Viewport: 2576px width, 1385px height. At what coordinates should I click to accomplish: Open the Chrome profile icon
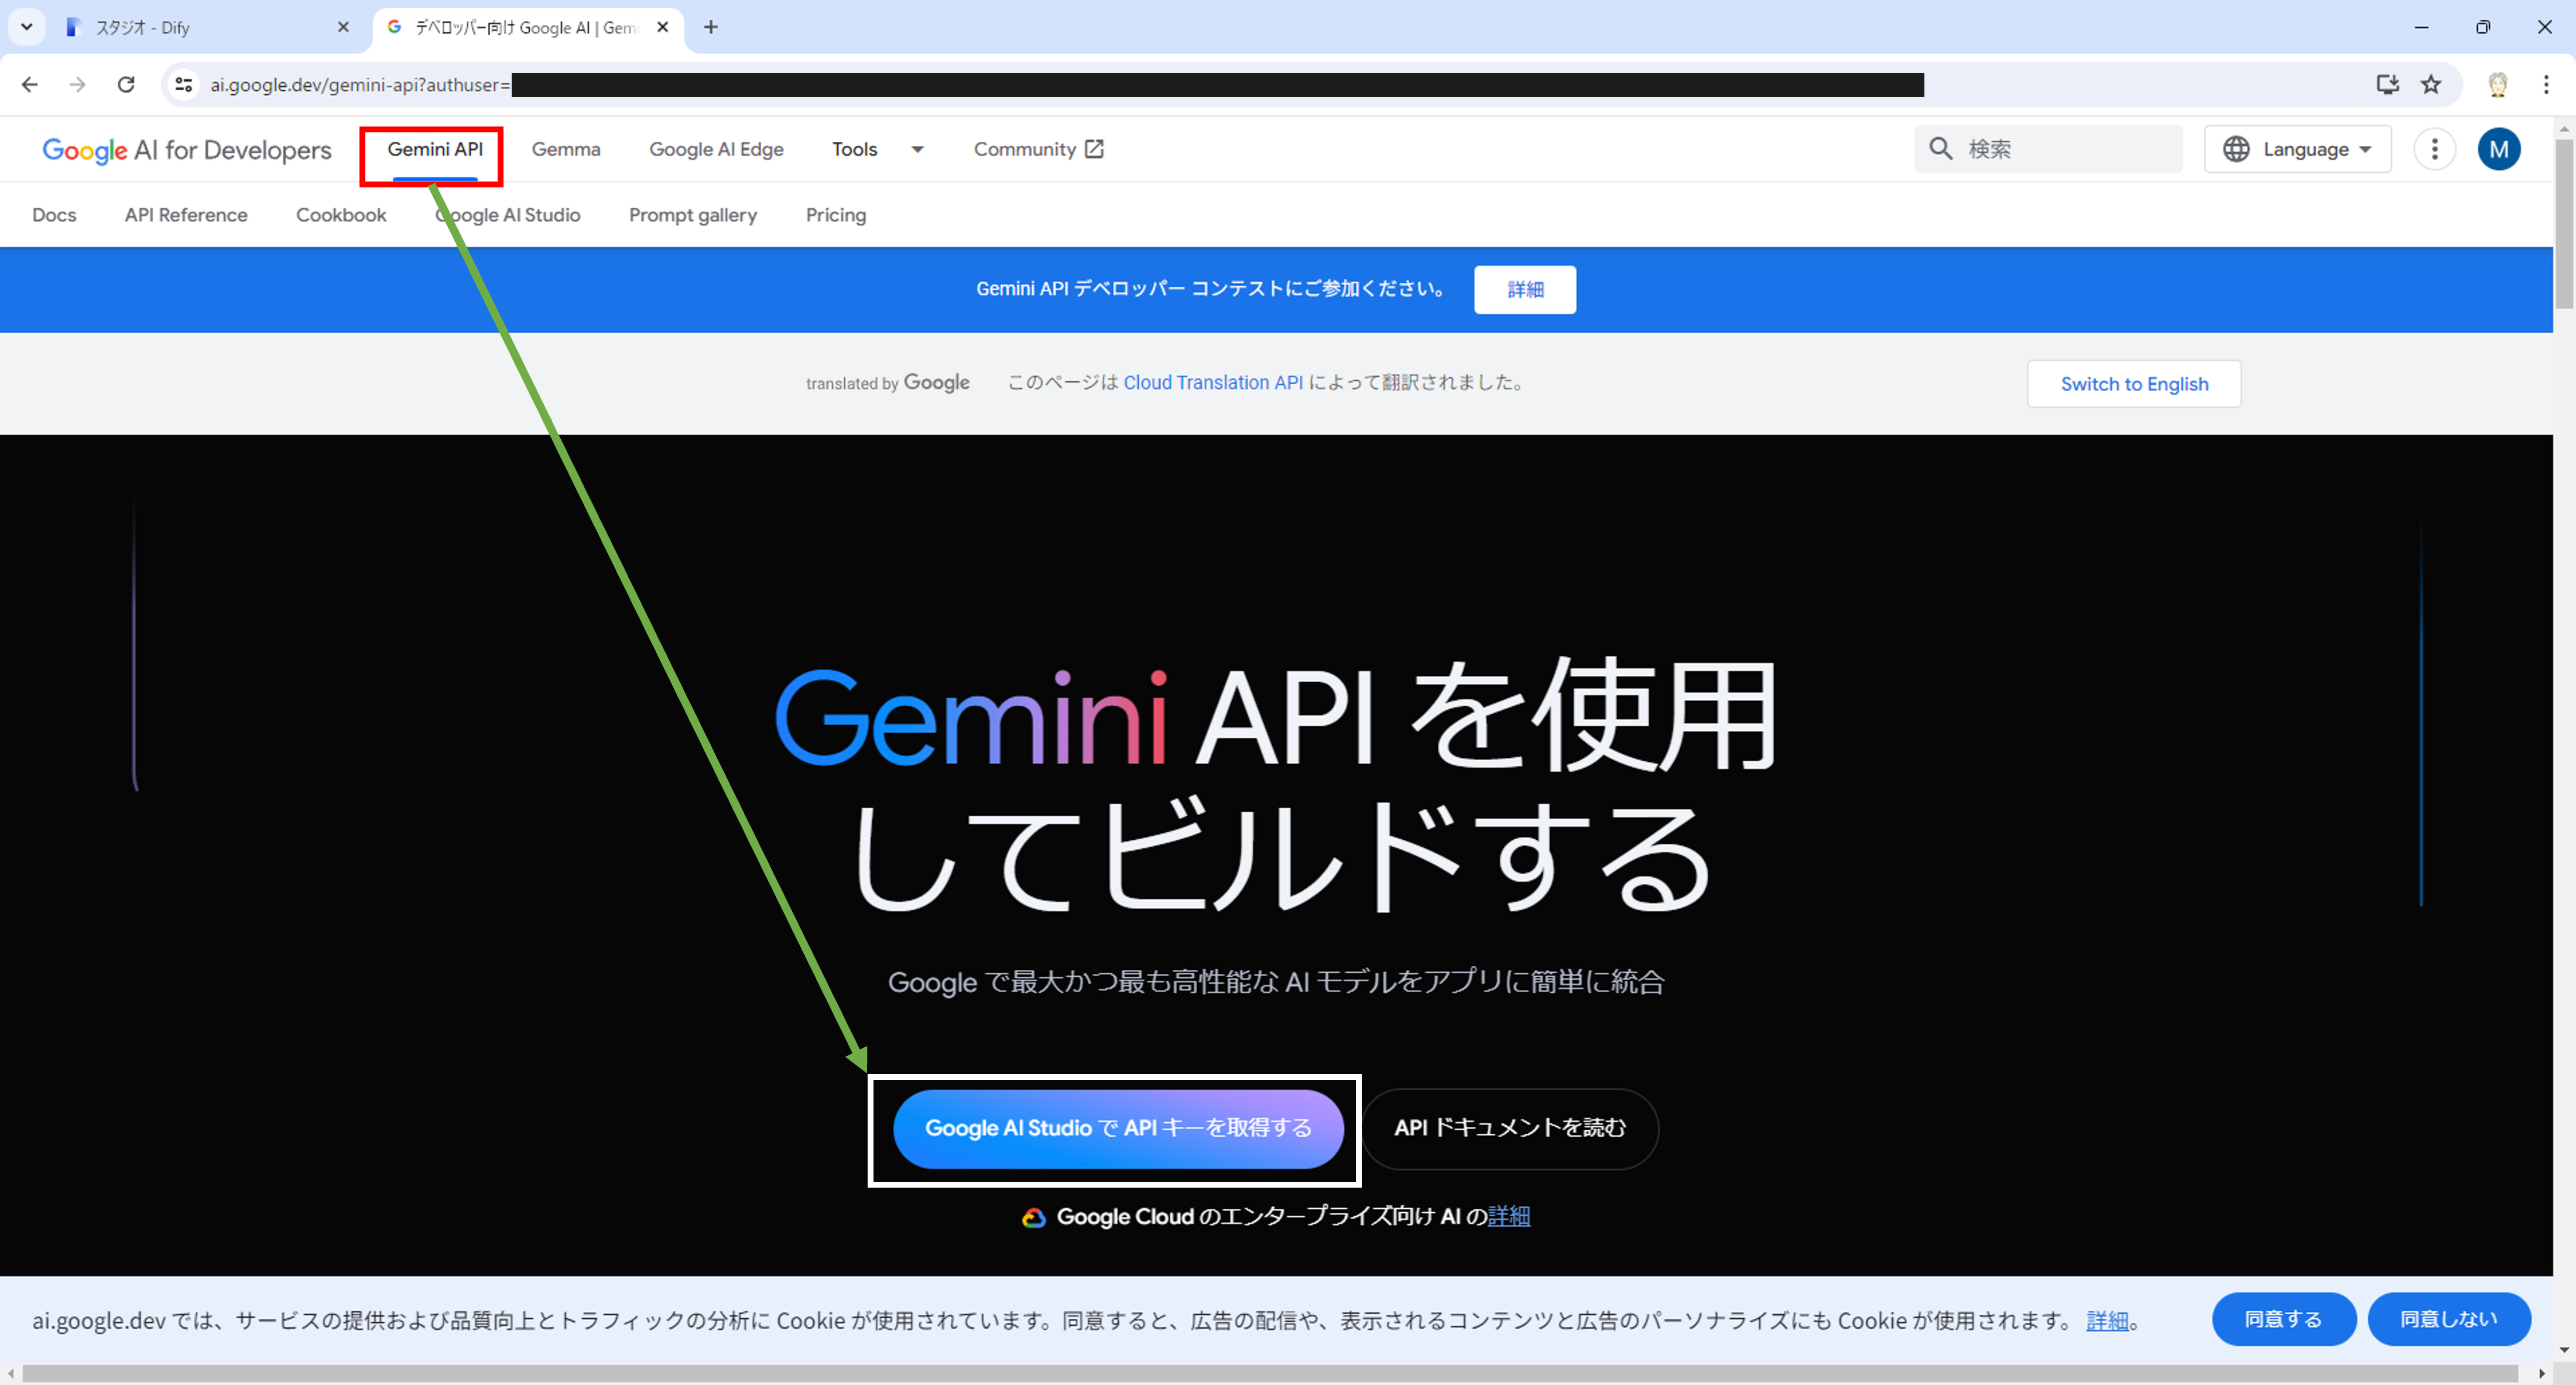2497,85
